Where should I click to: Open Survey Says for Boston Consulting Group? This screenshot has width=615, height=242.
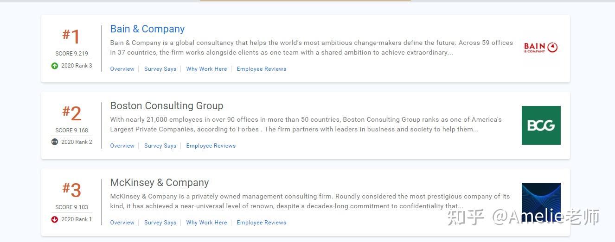click(160, 146)
